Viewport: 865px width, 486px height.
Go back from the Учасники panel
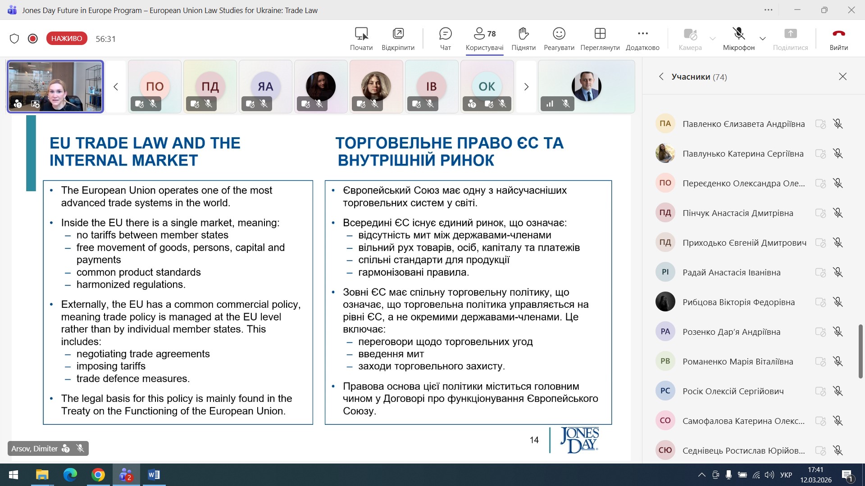pyautogui.click(x=661, y=76)
